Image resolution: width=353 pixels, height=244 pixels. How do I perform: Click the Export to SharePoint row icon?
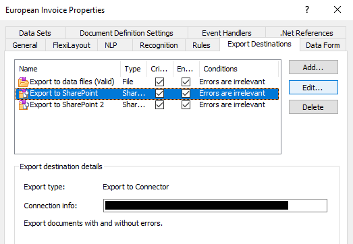[x=24, y=93]
